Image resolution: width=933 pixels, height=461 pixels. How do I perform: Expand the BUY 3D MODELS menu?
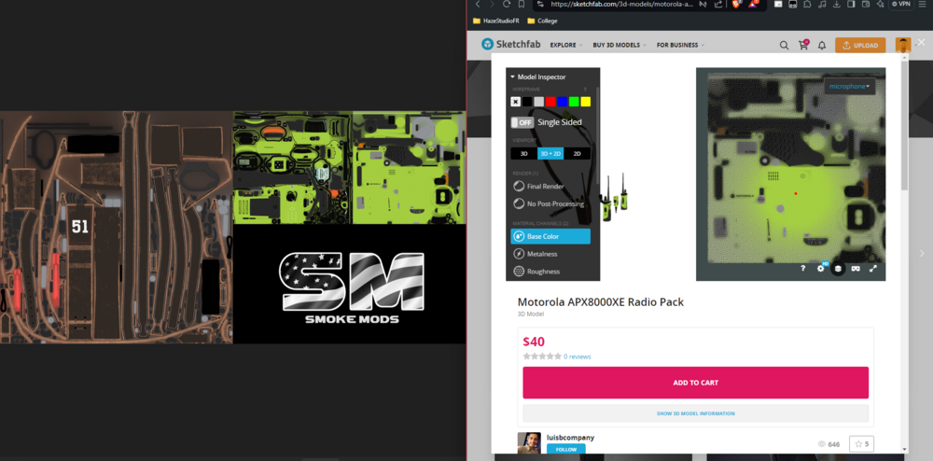click(x=619, y=45)
